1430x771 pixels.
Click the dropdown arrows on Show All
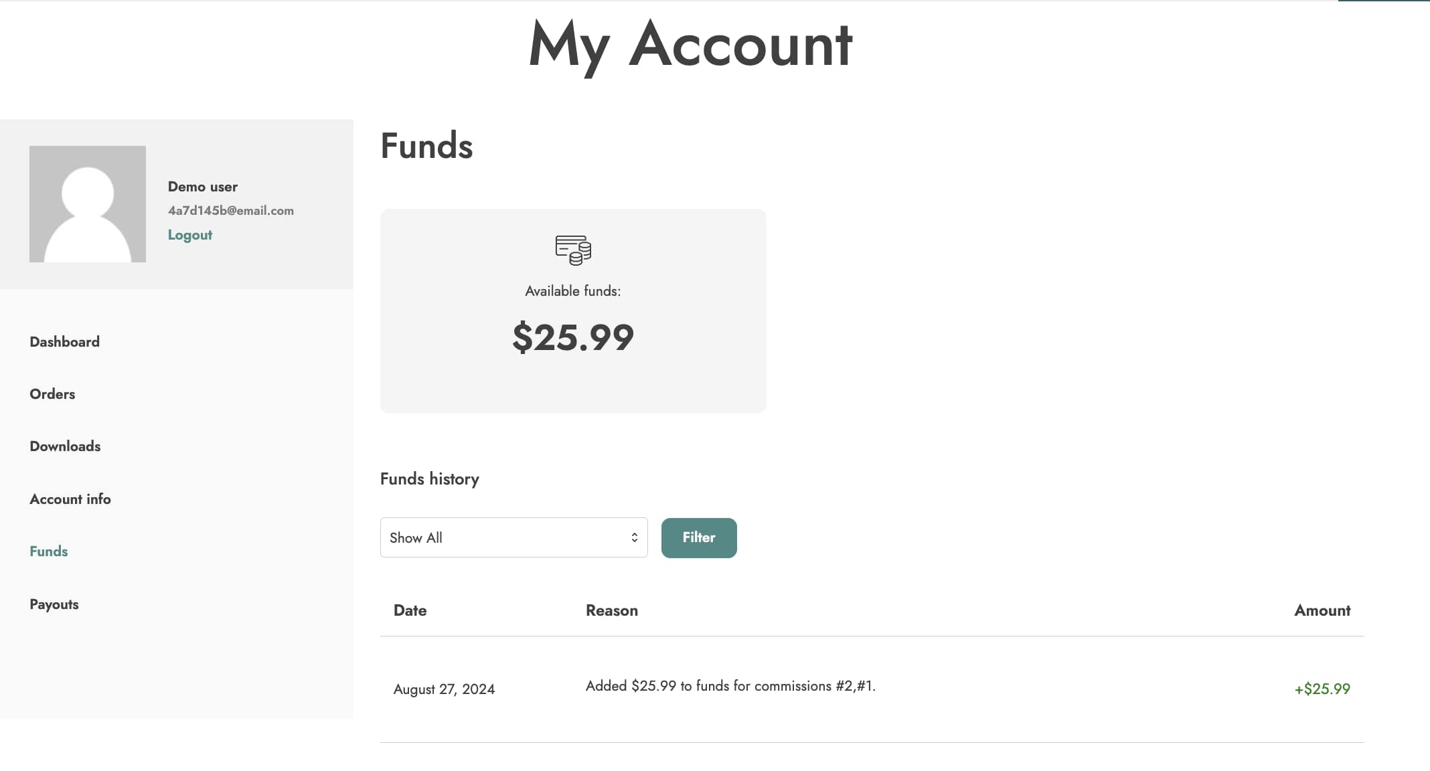point(634,537)
